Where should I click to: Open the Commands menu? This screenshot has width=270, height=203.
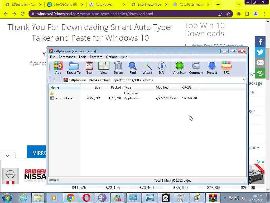point(67,57)
